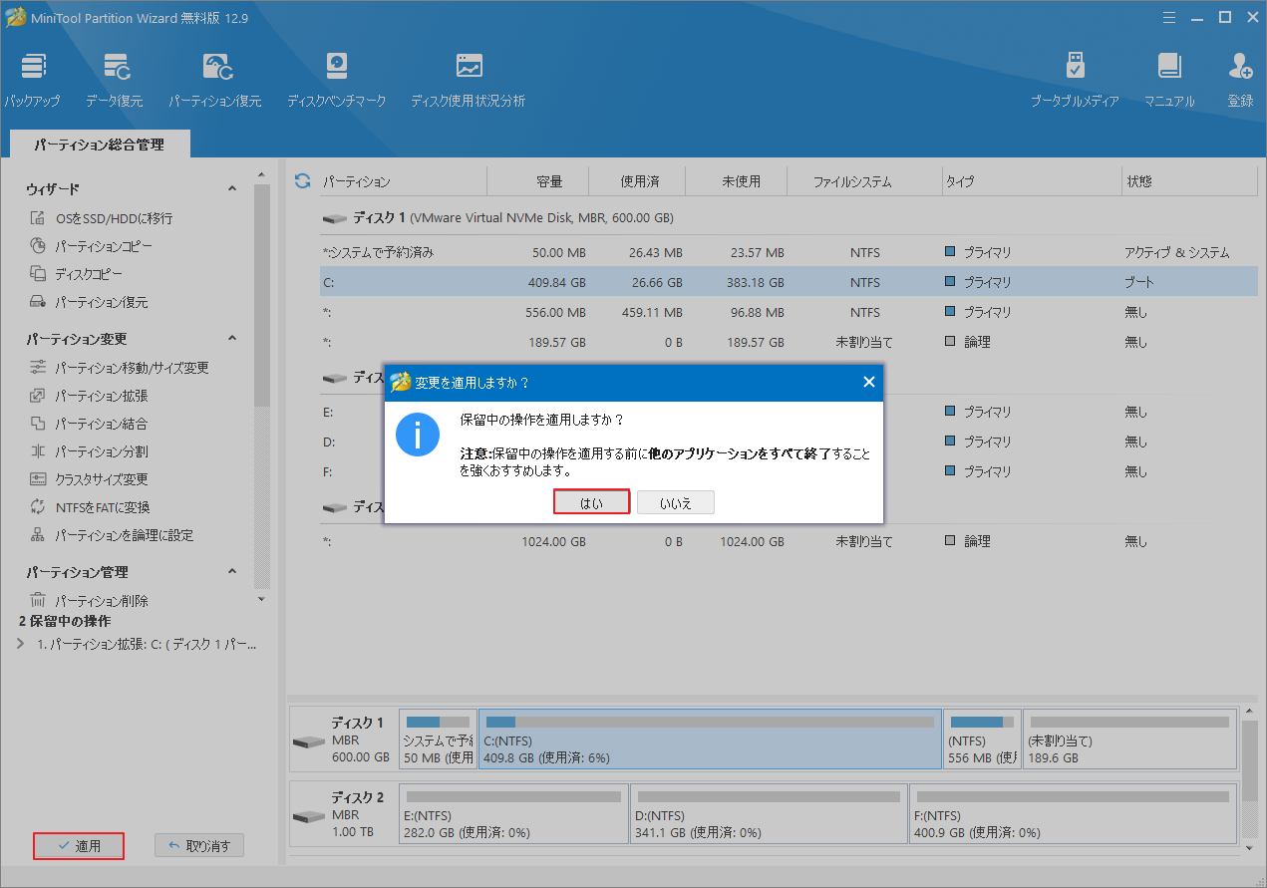The width and height of the screenshot is (1267, 888).
Task: Choose ディスクコピー wizard
Action: (76, 274)
